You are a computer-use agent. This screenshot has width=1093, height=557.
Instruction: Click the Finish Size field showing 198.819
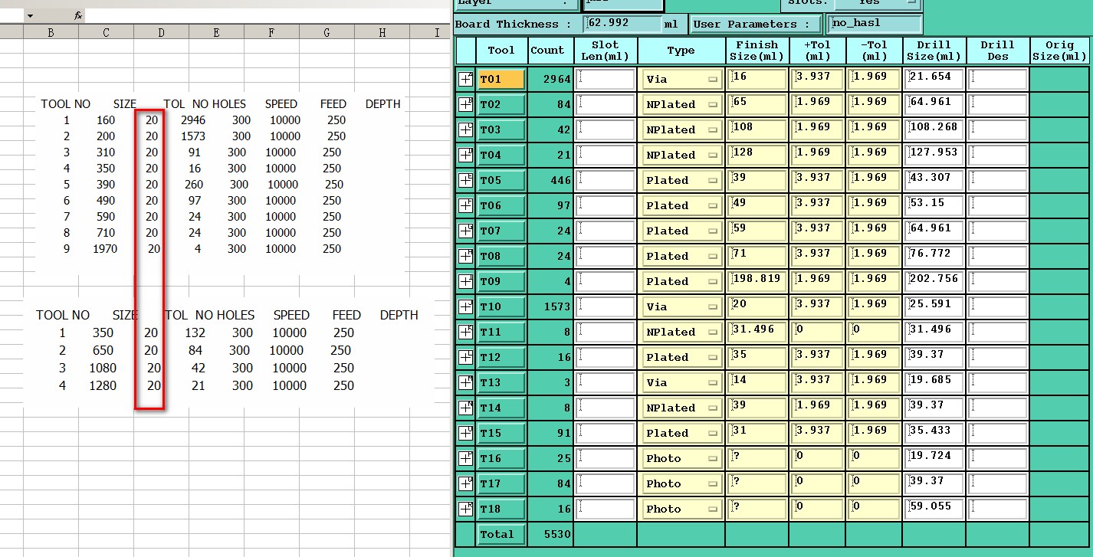(x=757, y=281)
